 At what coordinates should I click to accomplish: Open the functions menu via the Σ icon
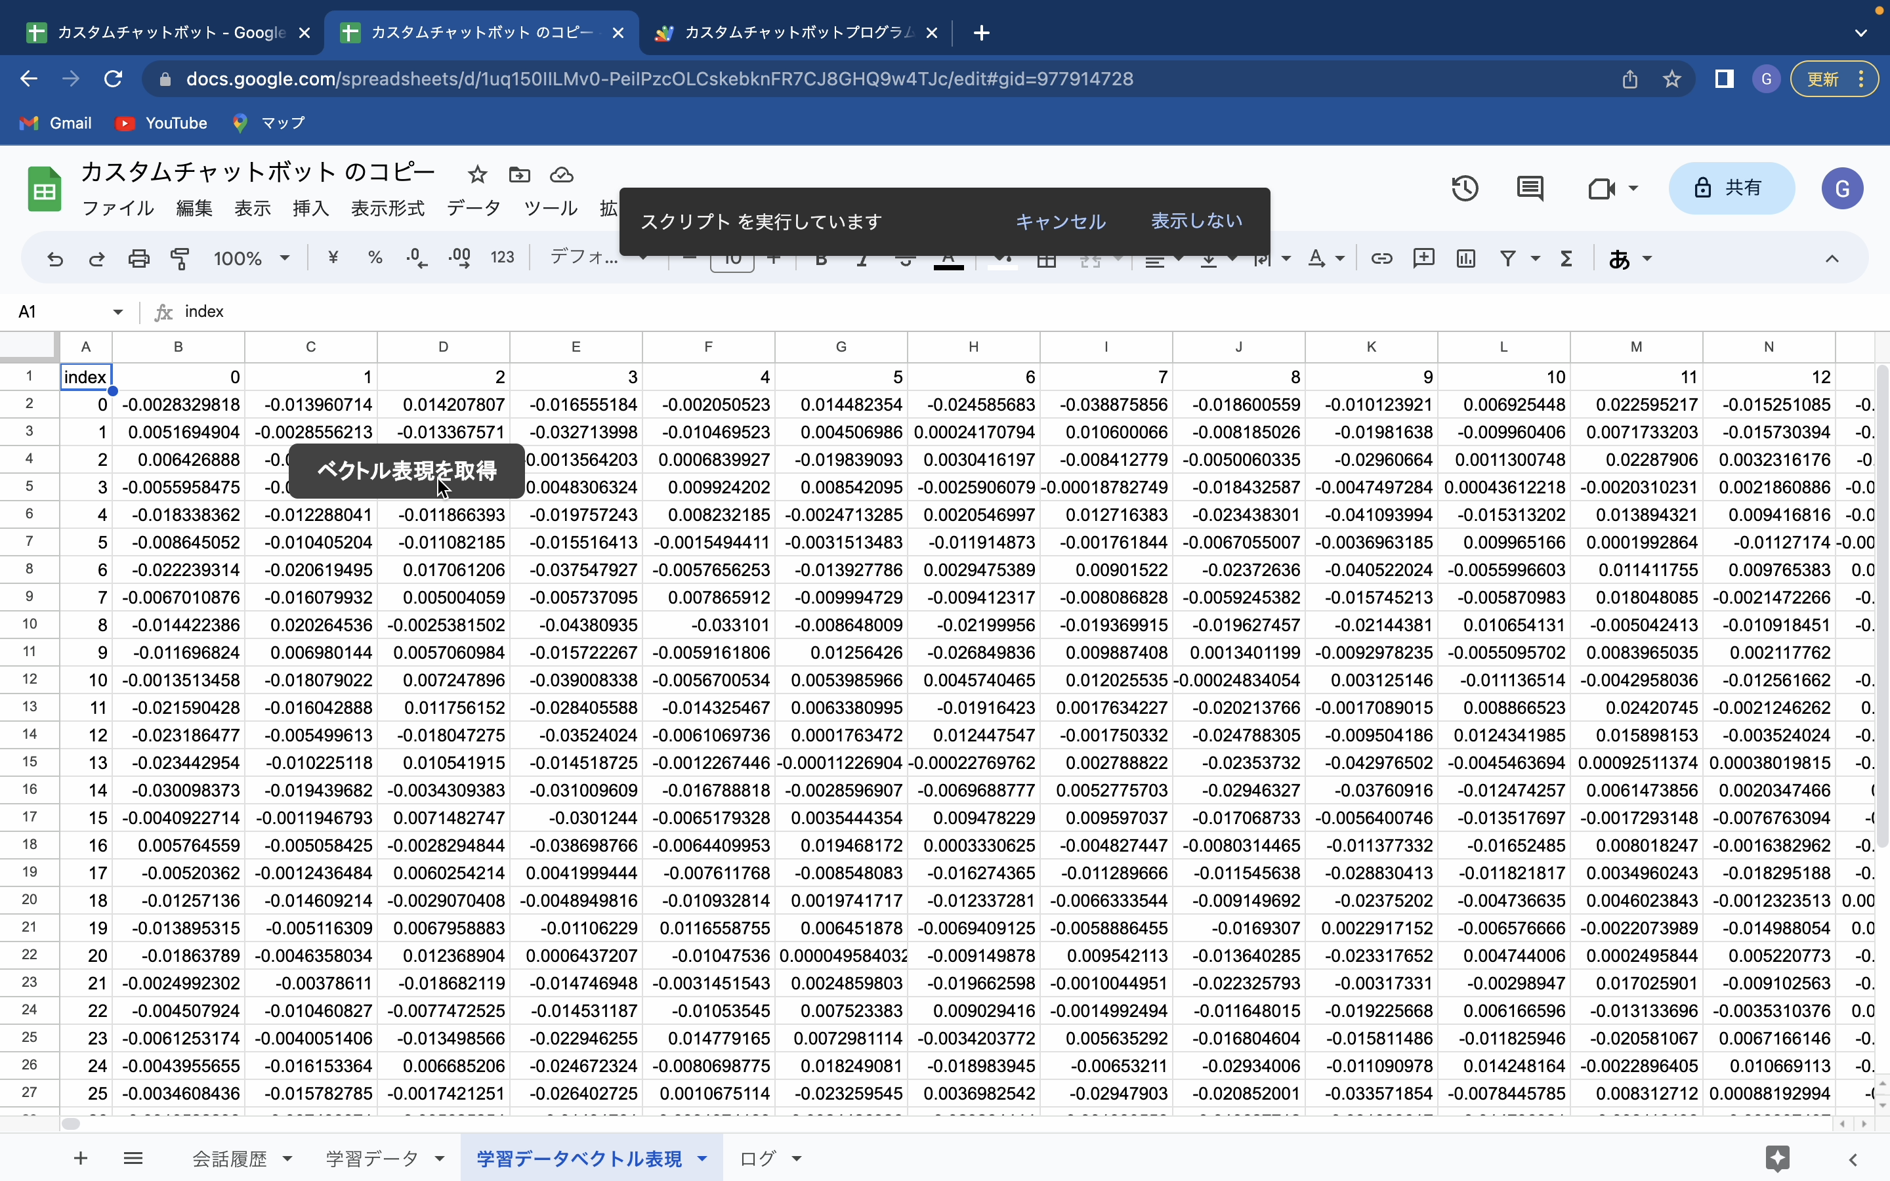[x=1565, y=258]
